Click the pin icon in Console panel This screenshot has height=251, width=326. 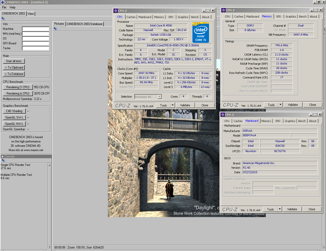(3, 161)
